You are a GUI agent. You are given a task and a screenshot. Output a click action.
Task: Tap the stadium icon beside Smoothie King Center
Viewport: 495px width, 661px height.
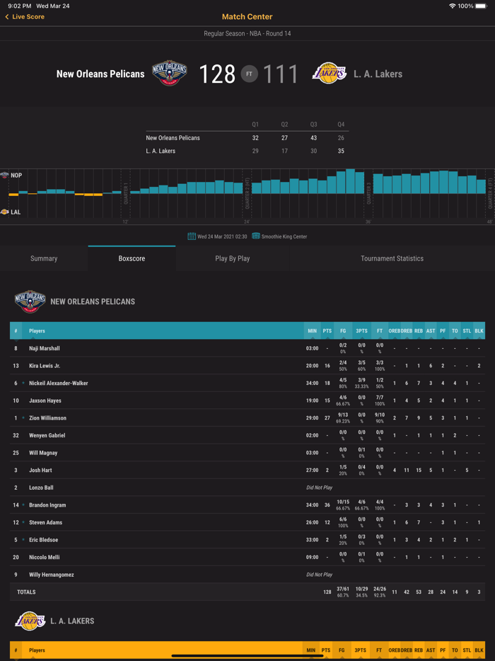click(256, 236)
